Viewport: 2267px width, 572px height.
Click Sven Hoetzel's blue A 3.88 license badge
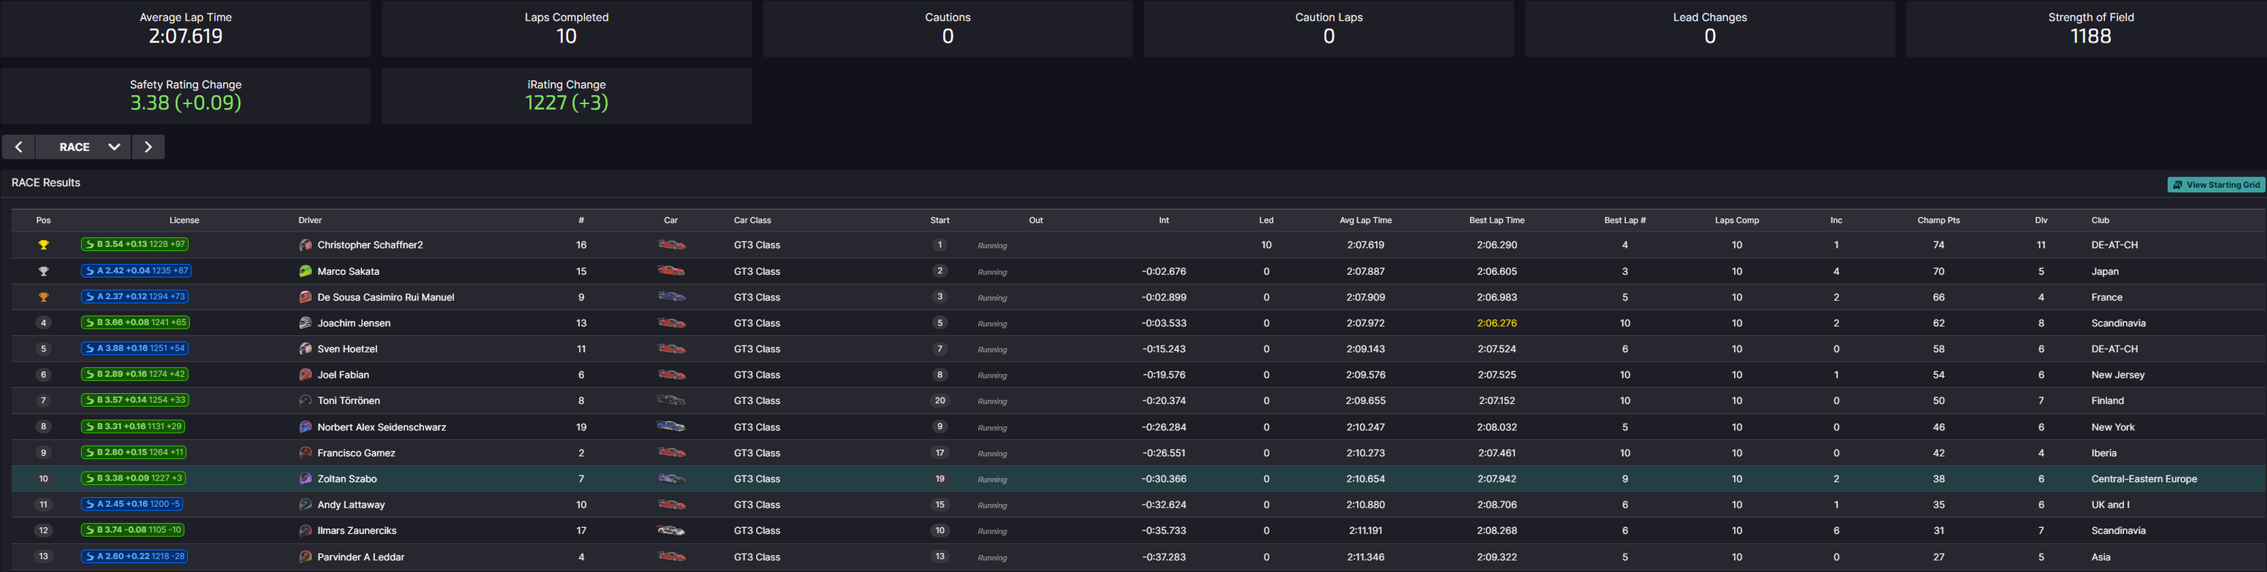click(134, 348)
